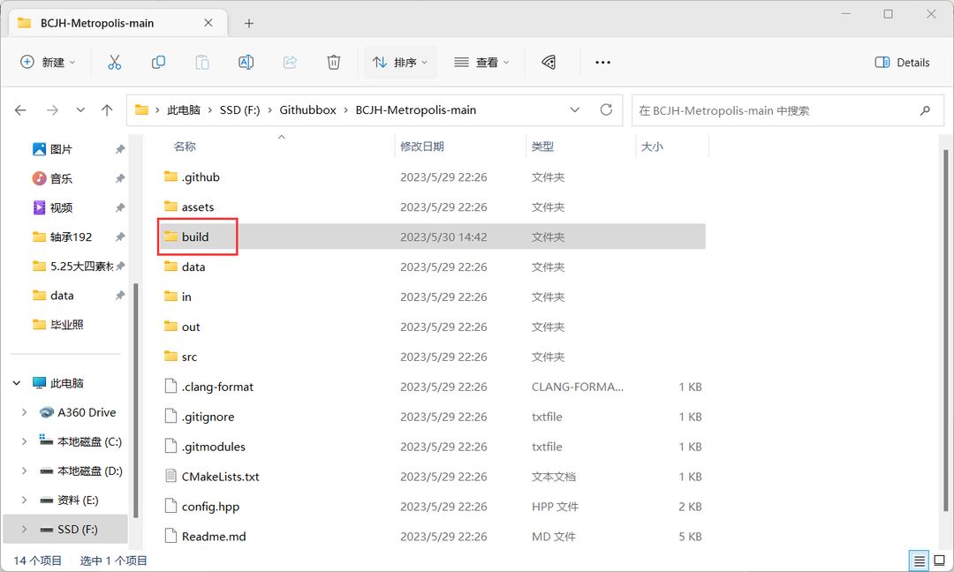Expand the SSD (F:) tree node

(24, 529)
